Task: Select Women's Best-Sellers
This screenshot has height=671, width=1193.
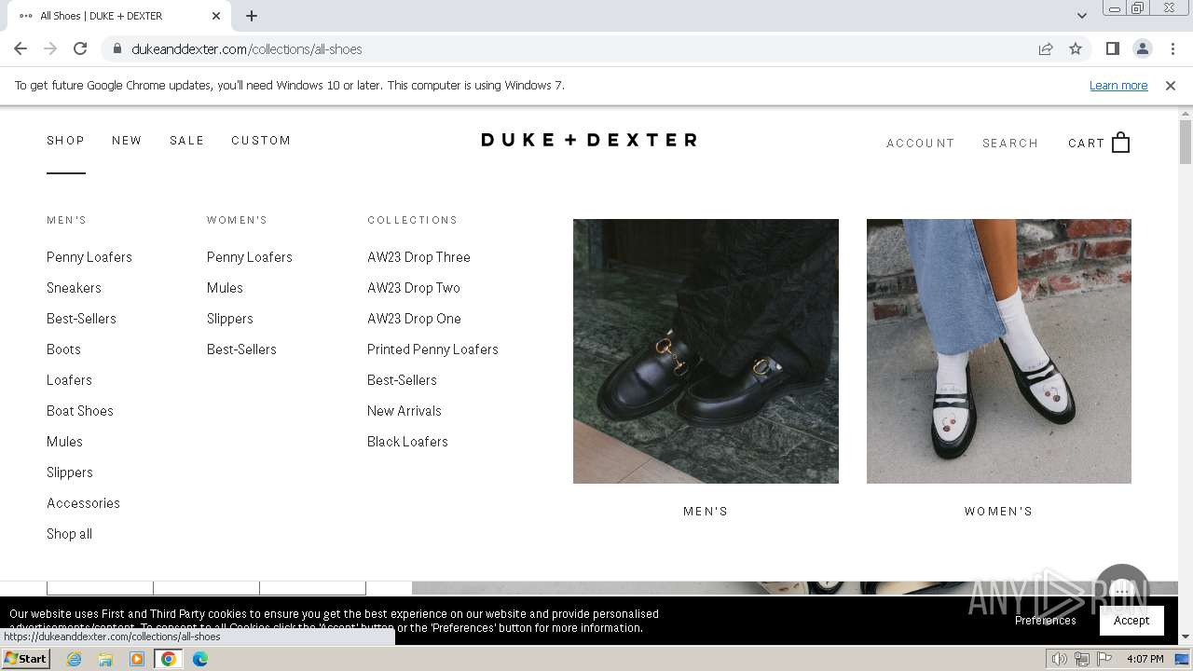Action: point(241,349)
